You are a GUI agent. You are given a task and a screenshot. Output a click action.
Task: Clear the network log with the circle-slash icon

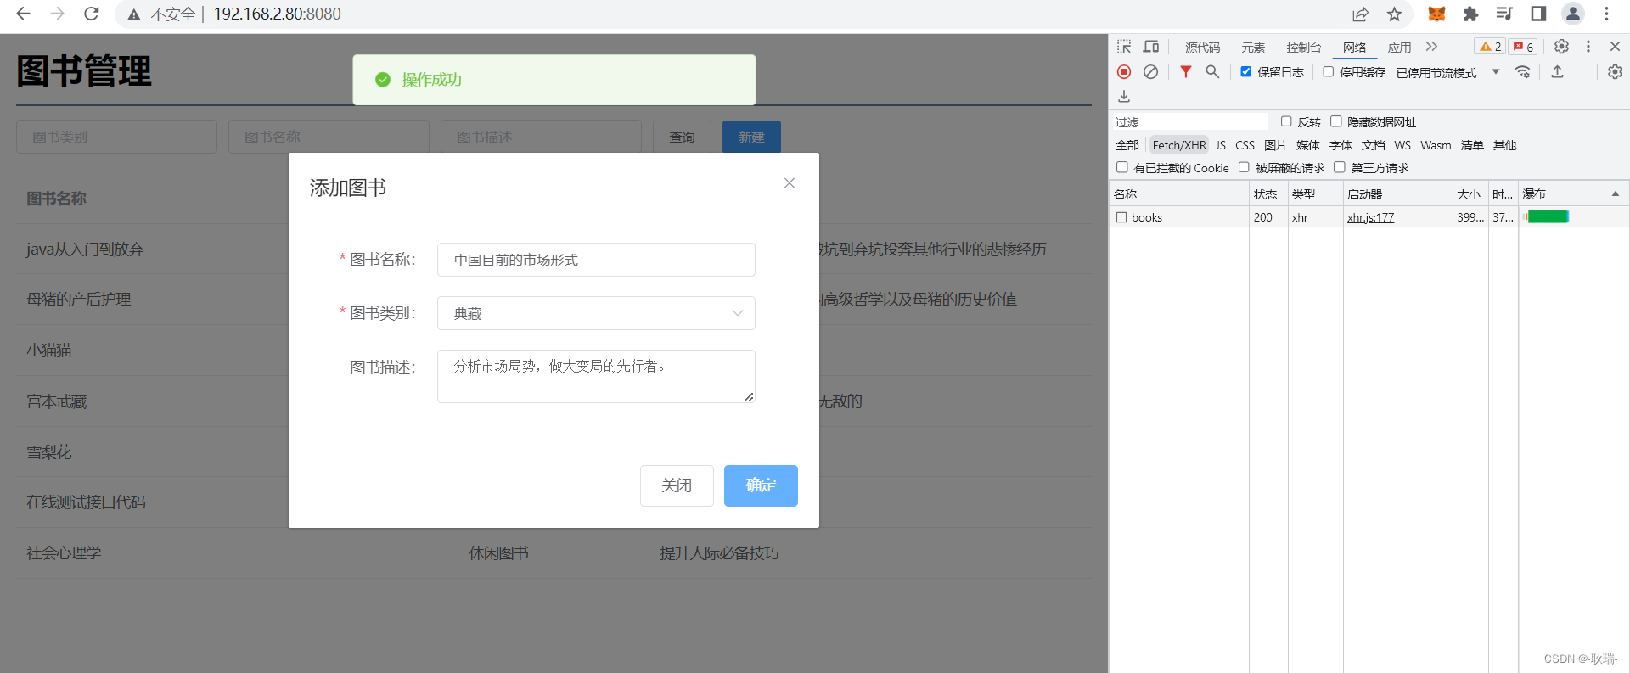tap(1150, 72)
